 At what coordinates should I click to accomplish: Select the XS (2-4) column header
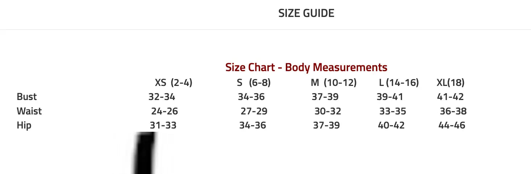click(x=173, y=83)
